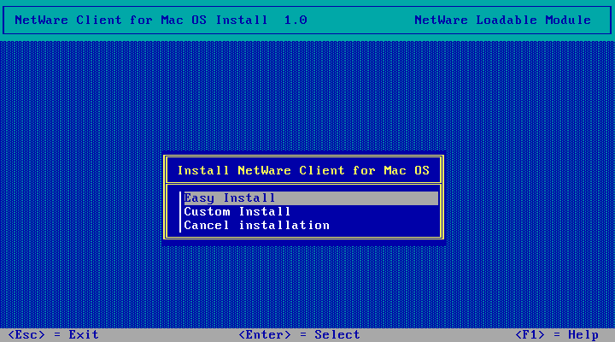Click the <Enter> = Select hint
615x342 pixels.
click(299, 335)
